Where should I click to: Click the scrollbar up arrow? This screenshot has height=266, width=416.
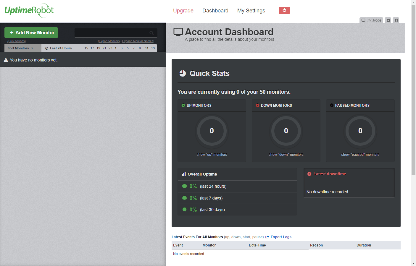pos(413,2)
